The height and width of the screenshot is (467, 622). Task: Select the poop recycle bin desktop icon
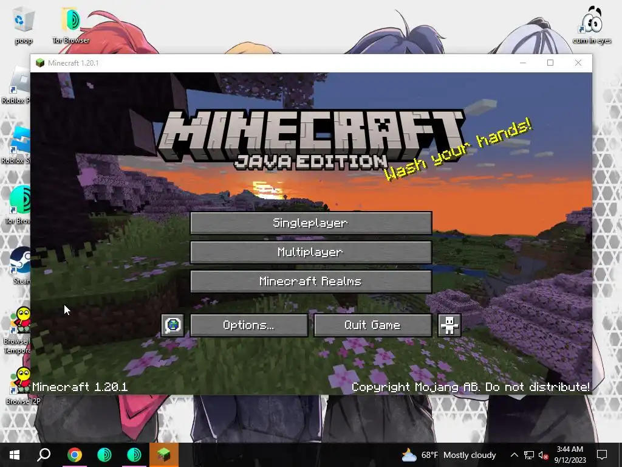click(24, 26)
